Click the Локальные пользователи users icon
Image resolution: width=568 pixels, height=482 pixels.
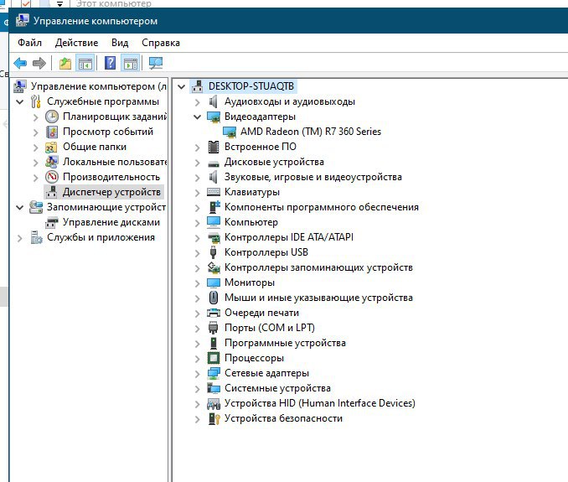coord(52,162)
